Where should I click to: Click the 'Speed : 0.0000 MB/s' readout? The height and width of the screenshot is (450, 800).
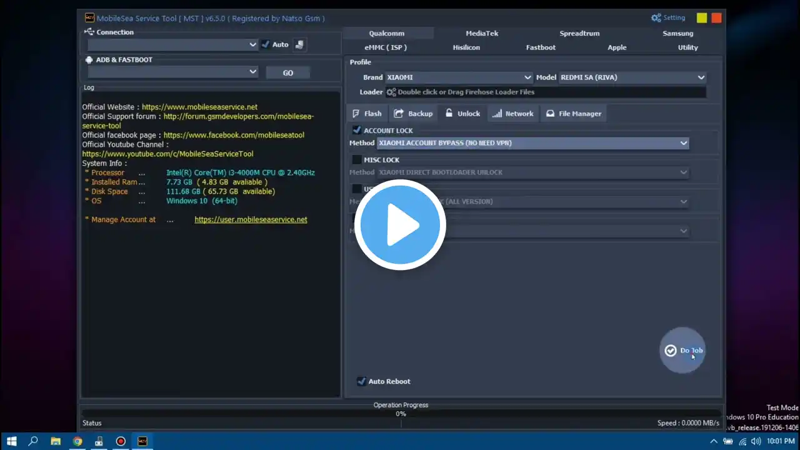pyautogui.click(x=687, y=423)
